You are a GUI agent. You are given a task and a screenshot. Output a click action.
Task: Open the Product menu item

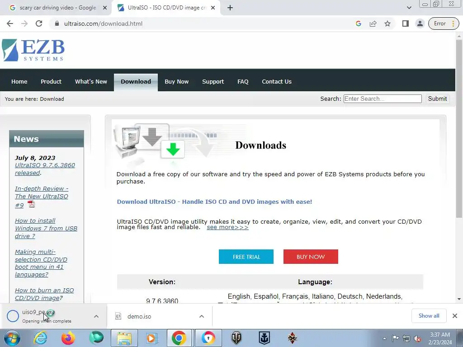[x=51, y=82]
